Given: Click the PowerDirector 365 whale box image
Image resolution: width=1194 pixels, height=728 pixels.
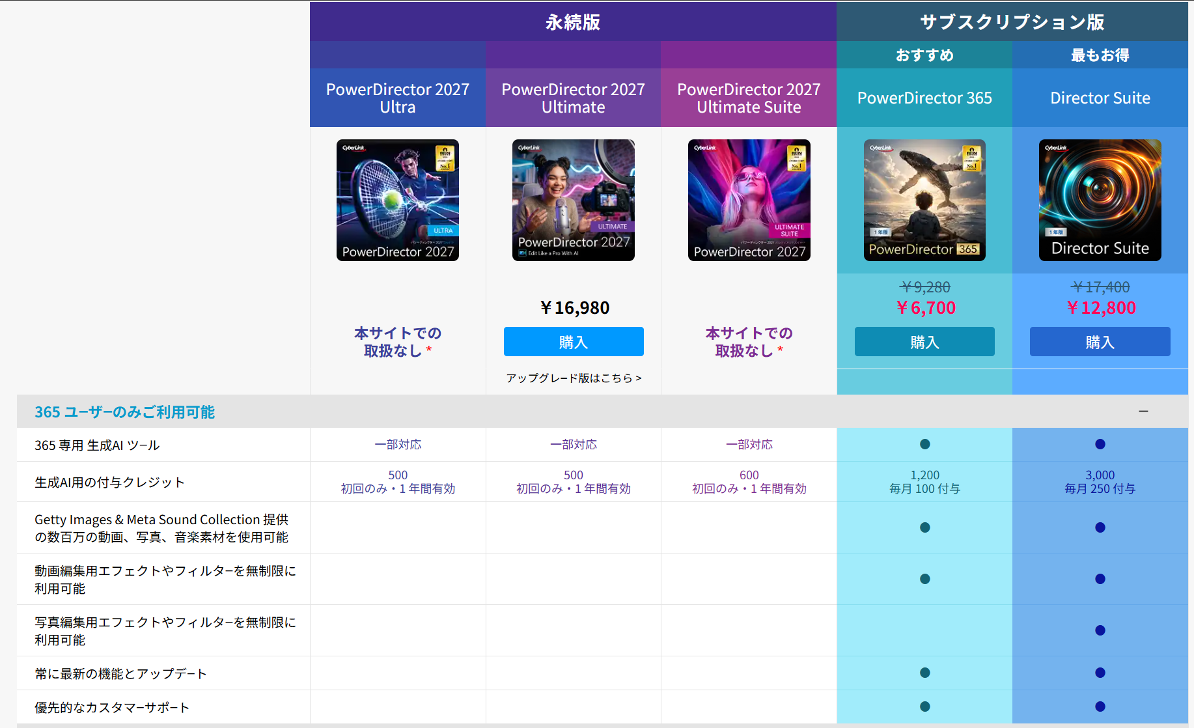Looking at the screenshot, I should point(924,200).
